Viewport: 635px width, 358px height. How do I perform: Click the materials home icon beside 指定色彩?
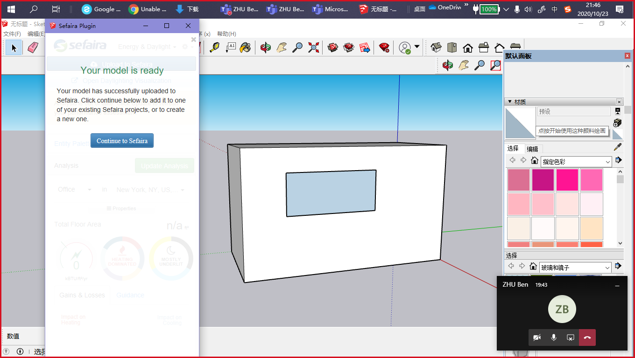[535, 161]
